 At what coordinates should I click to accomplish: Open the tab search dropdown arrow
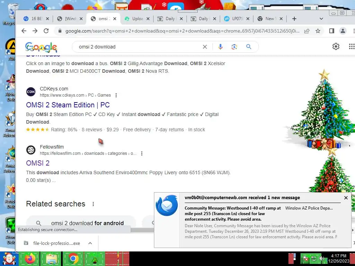tap(321, 19)
